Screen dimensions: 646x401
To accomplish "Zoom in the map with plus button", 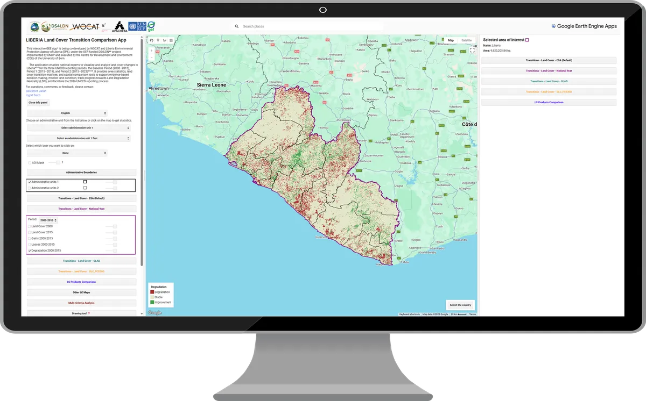I will coord(152,51).
